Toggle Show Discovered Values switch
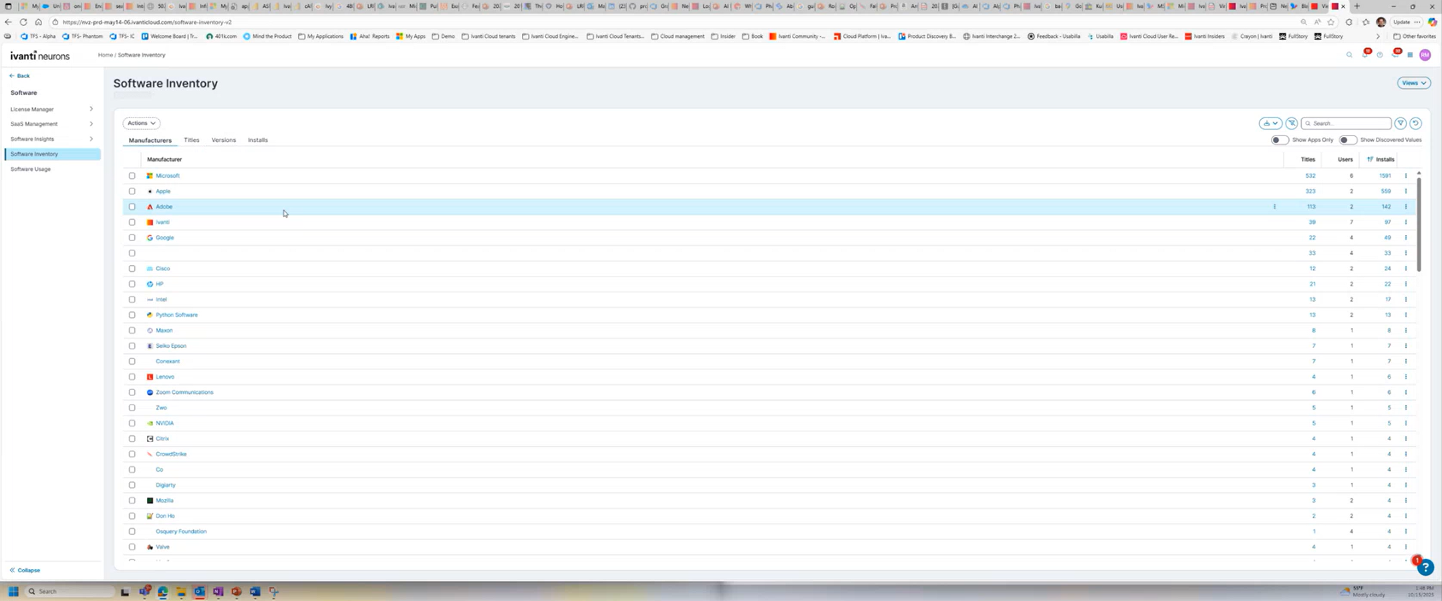The height and width of the screenshot is (601, 1442). point(1348,140)
